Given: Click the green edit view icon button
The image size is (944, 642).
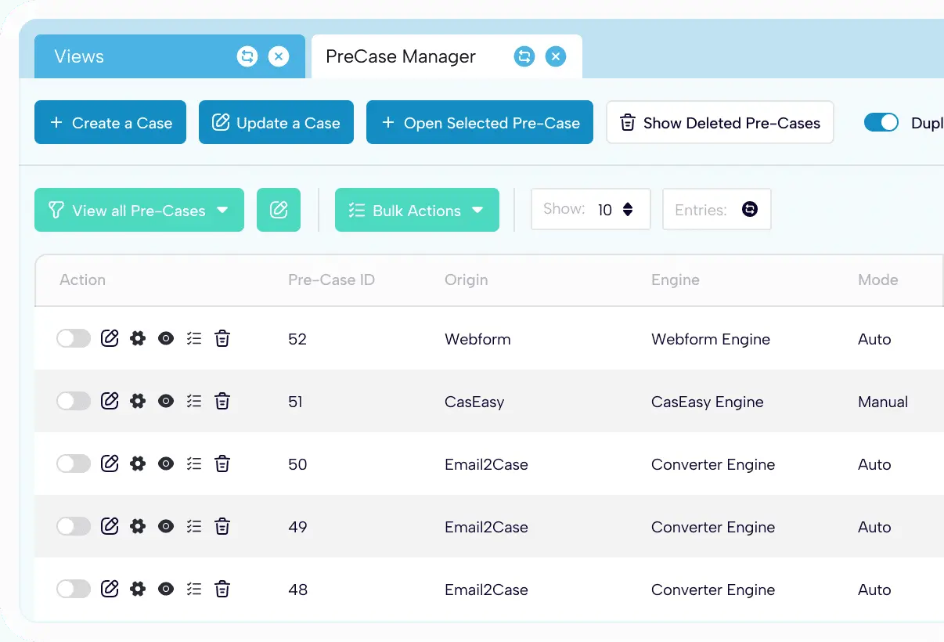Looking at the screenshot, I should pyautogui.click(x=279, y=210).
